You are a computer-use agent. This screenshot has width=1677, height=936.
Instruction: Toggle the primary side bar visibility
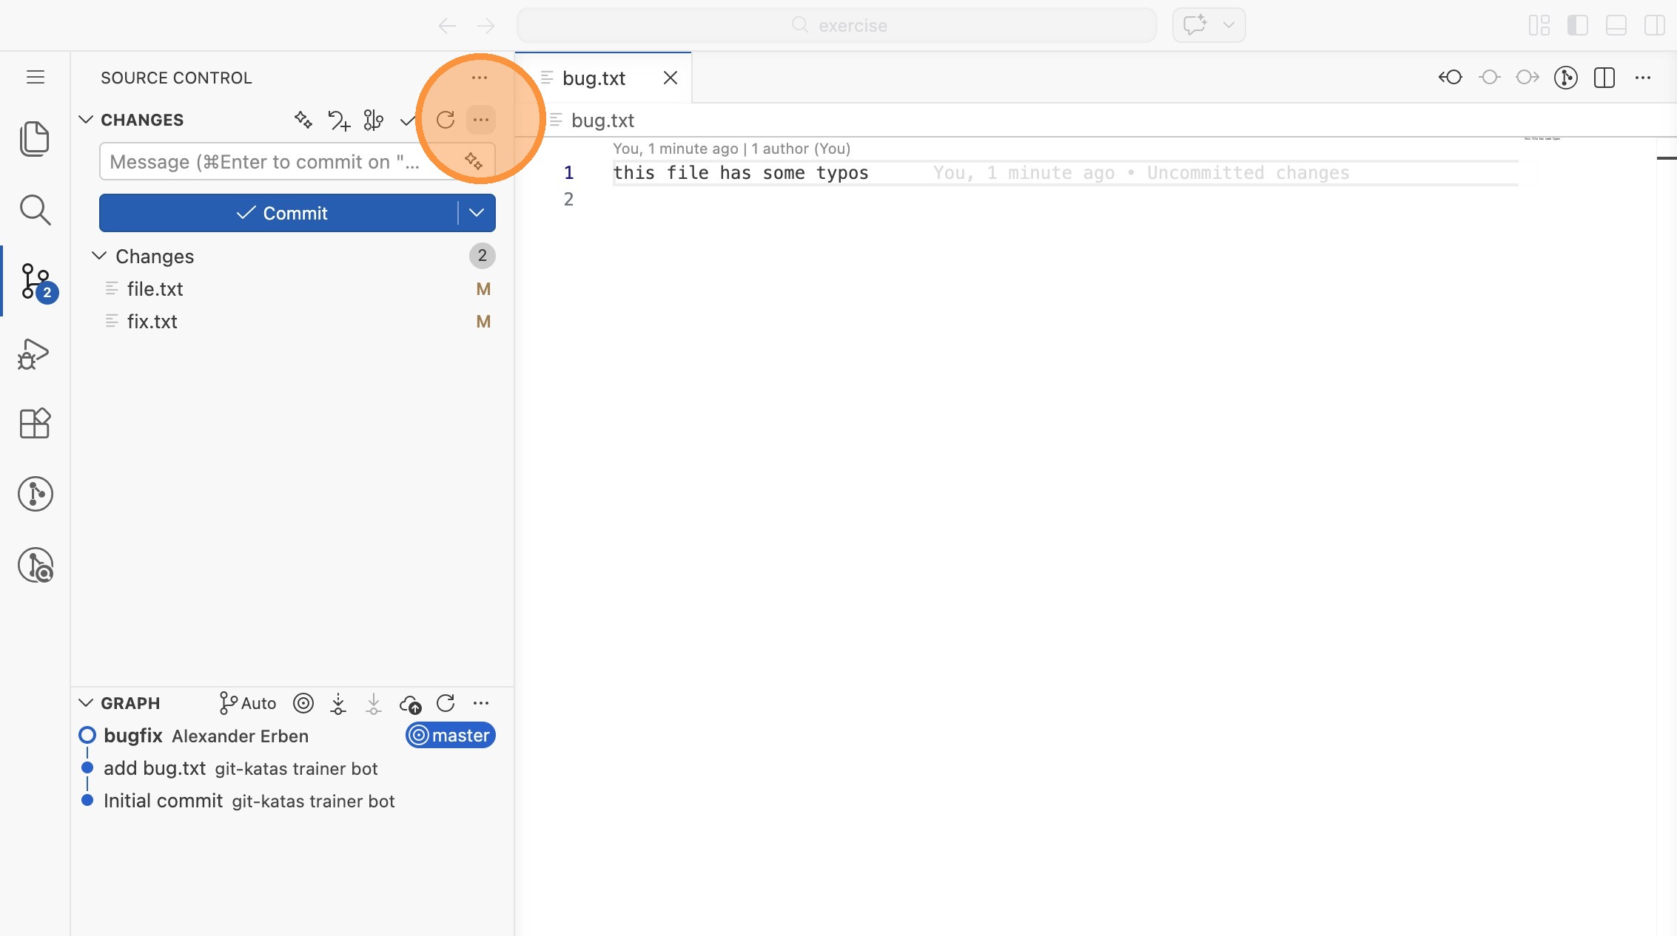(x=1577, y=25)
